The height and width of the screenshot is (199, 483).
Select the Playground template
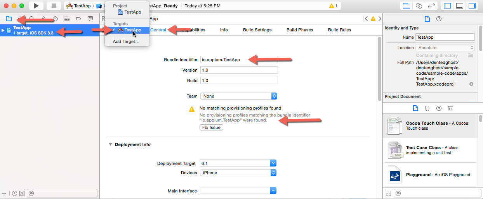click(x=429, y=175)
